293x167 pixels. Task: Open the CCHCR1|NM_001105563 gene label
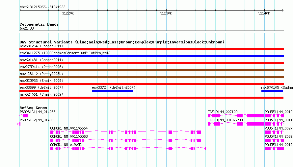point(69,136)
